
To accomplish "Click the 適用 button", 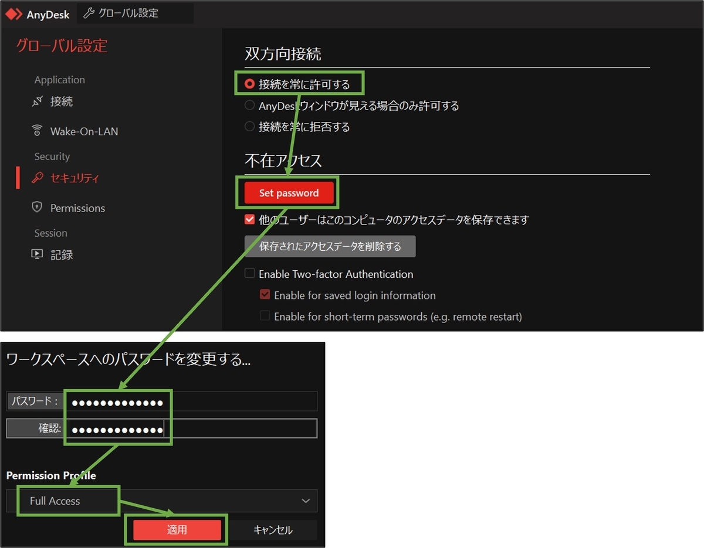I will (x=177, y=530).
